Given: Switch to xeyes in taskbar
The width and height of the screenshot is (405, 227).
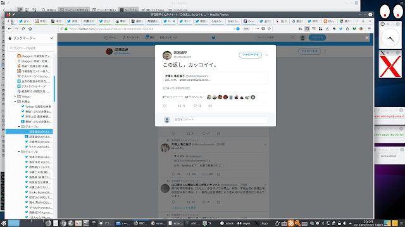Looking at the screenshot, I should click(x=244, y=223).
